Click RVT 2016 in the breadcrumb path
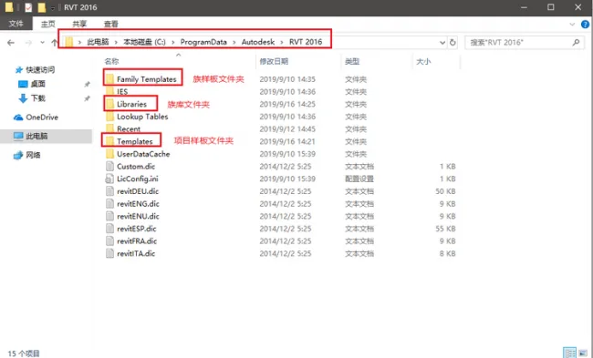Screen dimensions: 593x358 (306, 42)
